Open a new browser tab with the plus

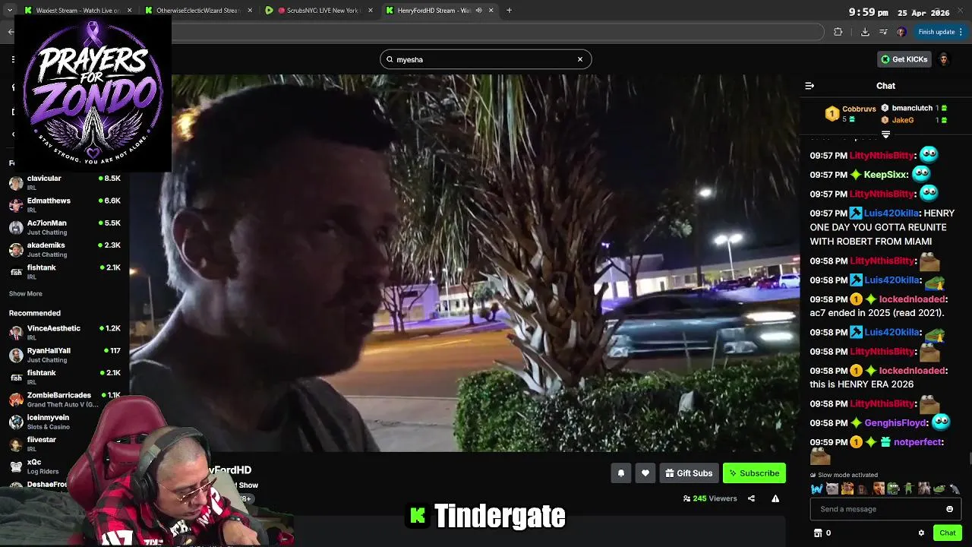point(509,11)
